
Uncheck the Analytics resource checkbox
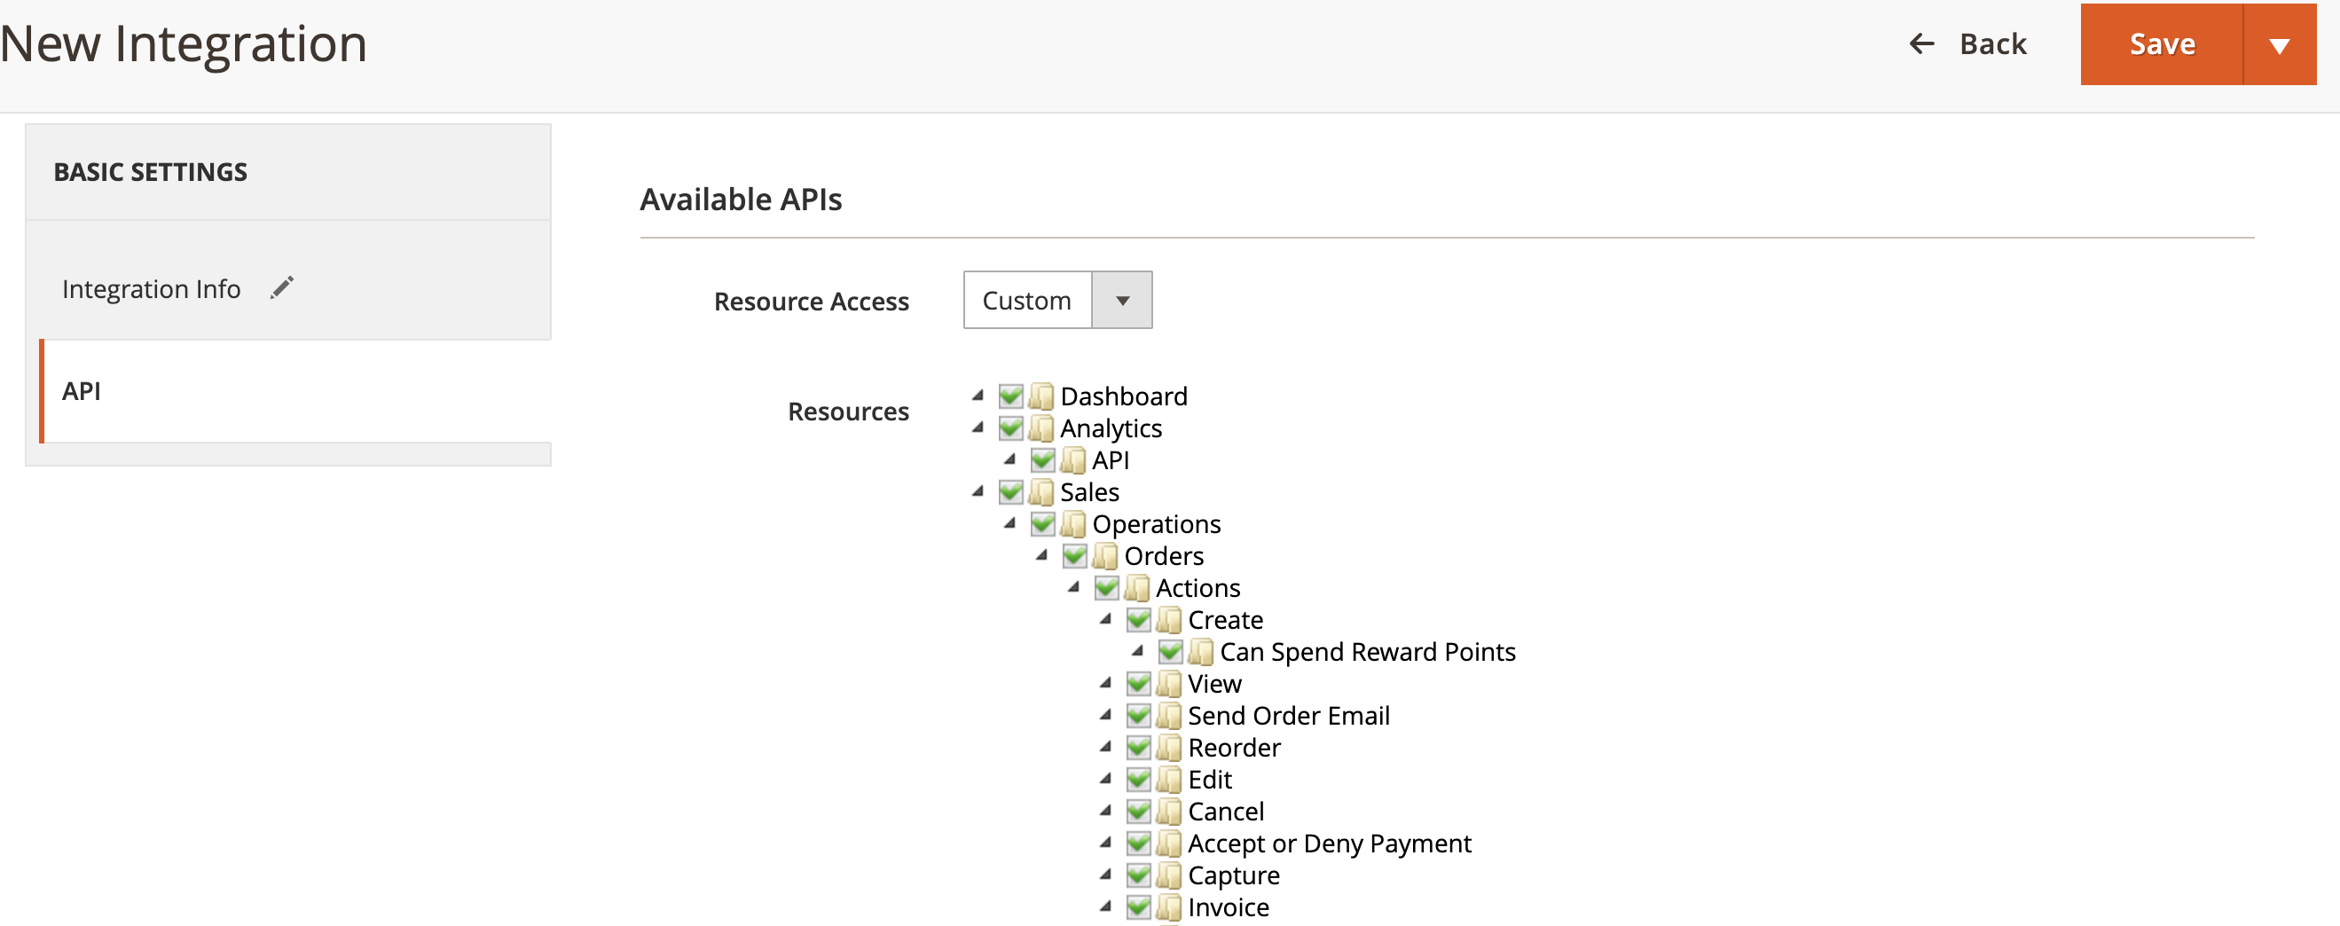click(x=1010, y=428)
